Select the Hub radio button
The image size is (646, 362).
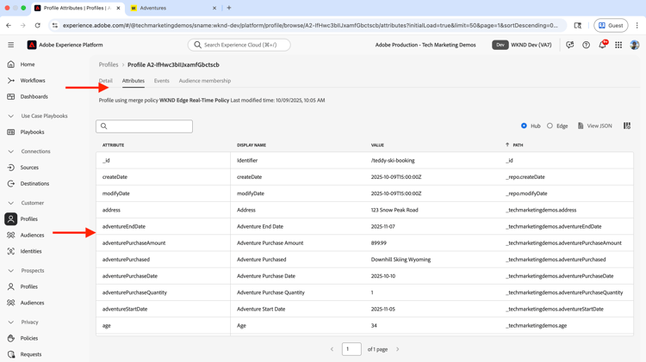click(524, 126)
